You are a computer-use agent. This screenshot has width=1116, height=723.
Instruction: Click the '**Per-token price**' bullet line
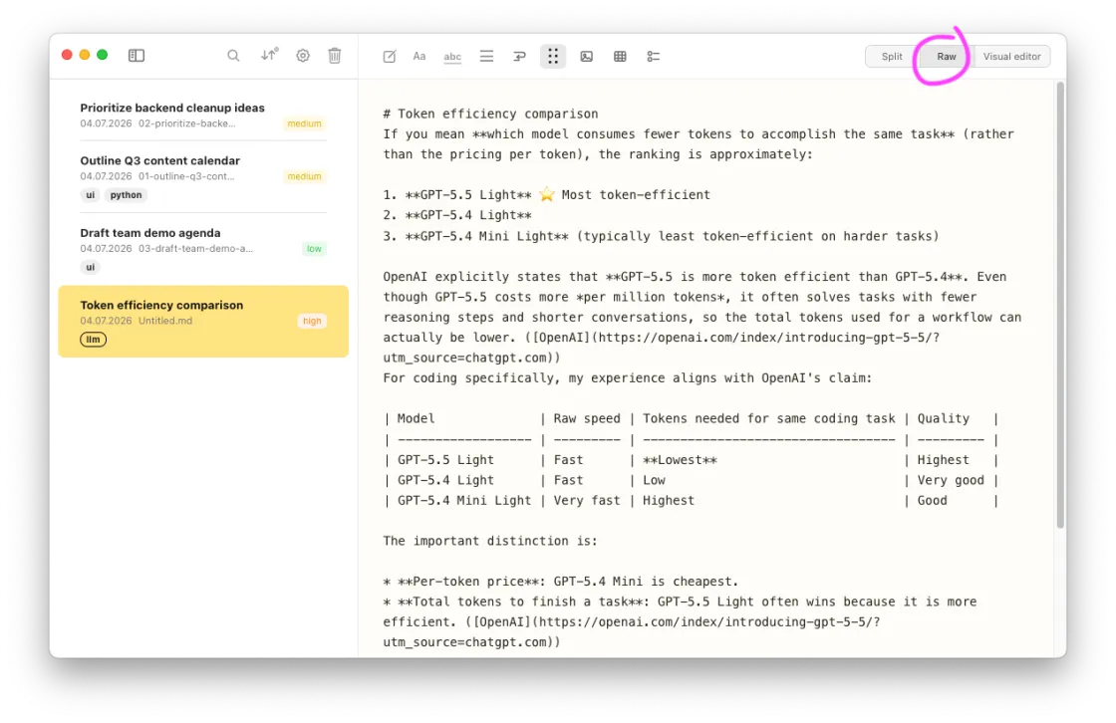pos(561,582)
